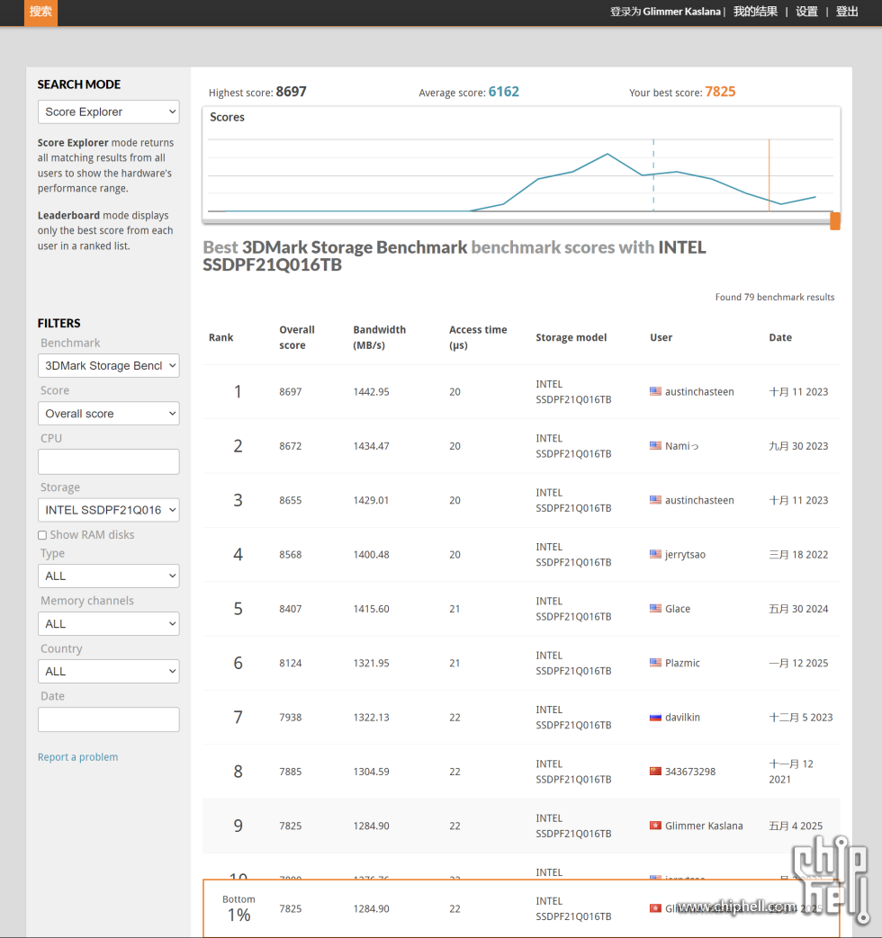Image resolution: width=882 pixels, height=938 pixels.
Task: Open user 343673298 in the rank 8 row
Action: [690, 772]
